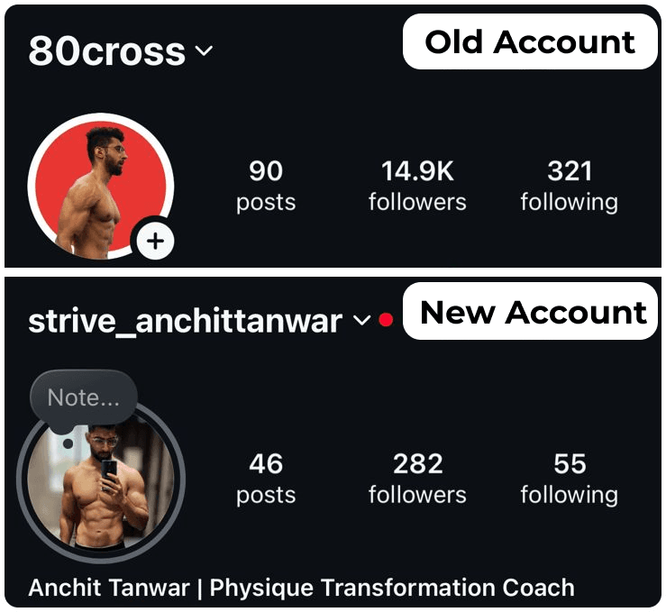Click the New Account label
This screenshot has width=666, height=612.
tap(533, 313)
